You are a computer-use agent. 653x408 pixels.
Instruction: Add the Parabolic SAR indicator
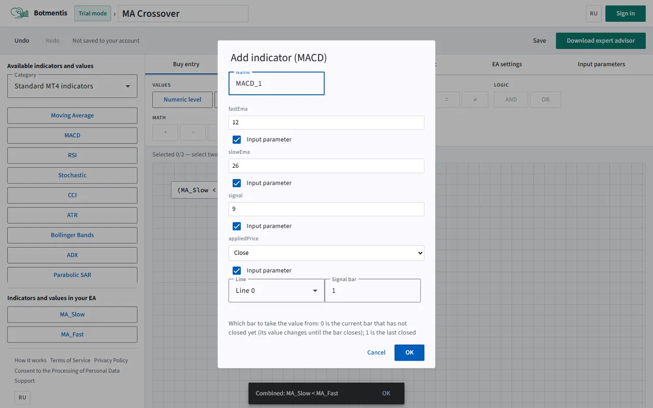tap(72, 275)
